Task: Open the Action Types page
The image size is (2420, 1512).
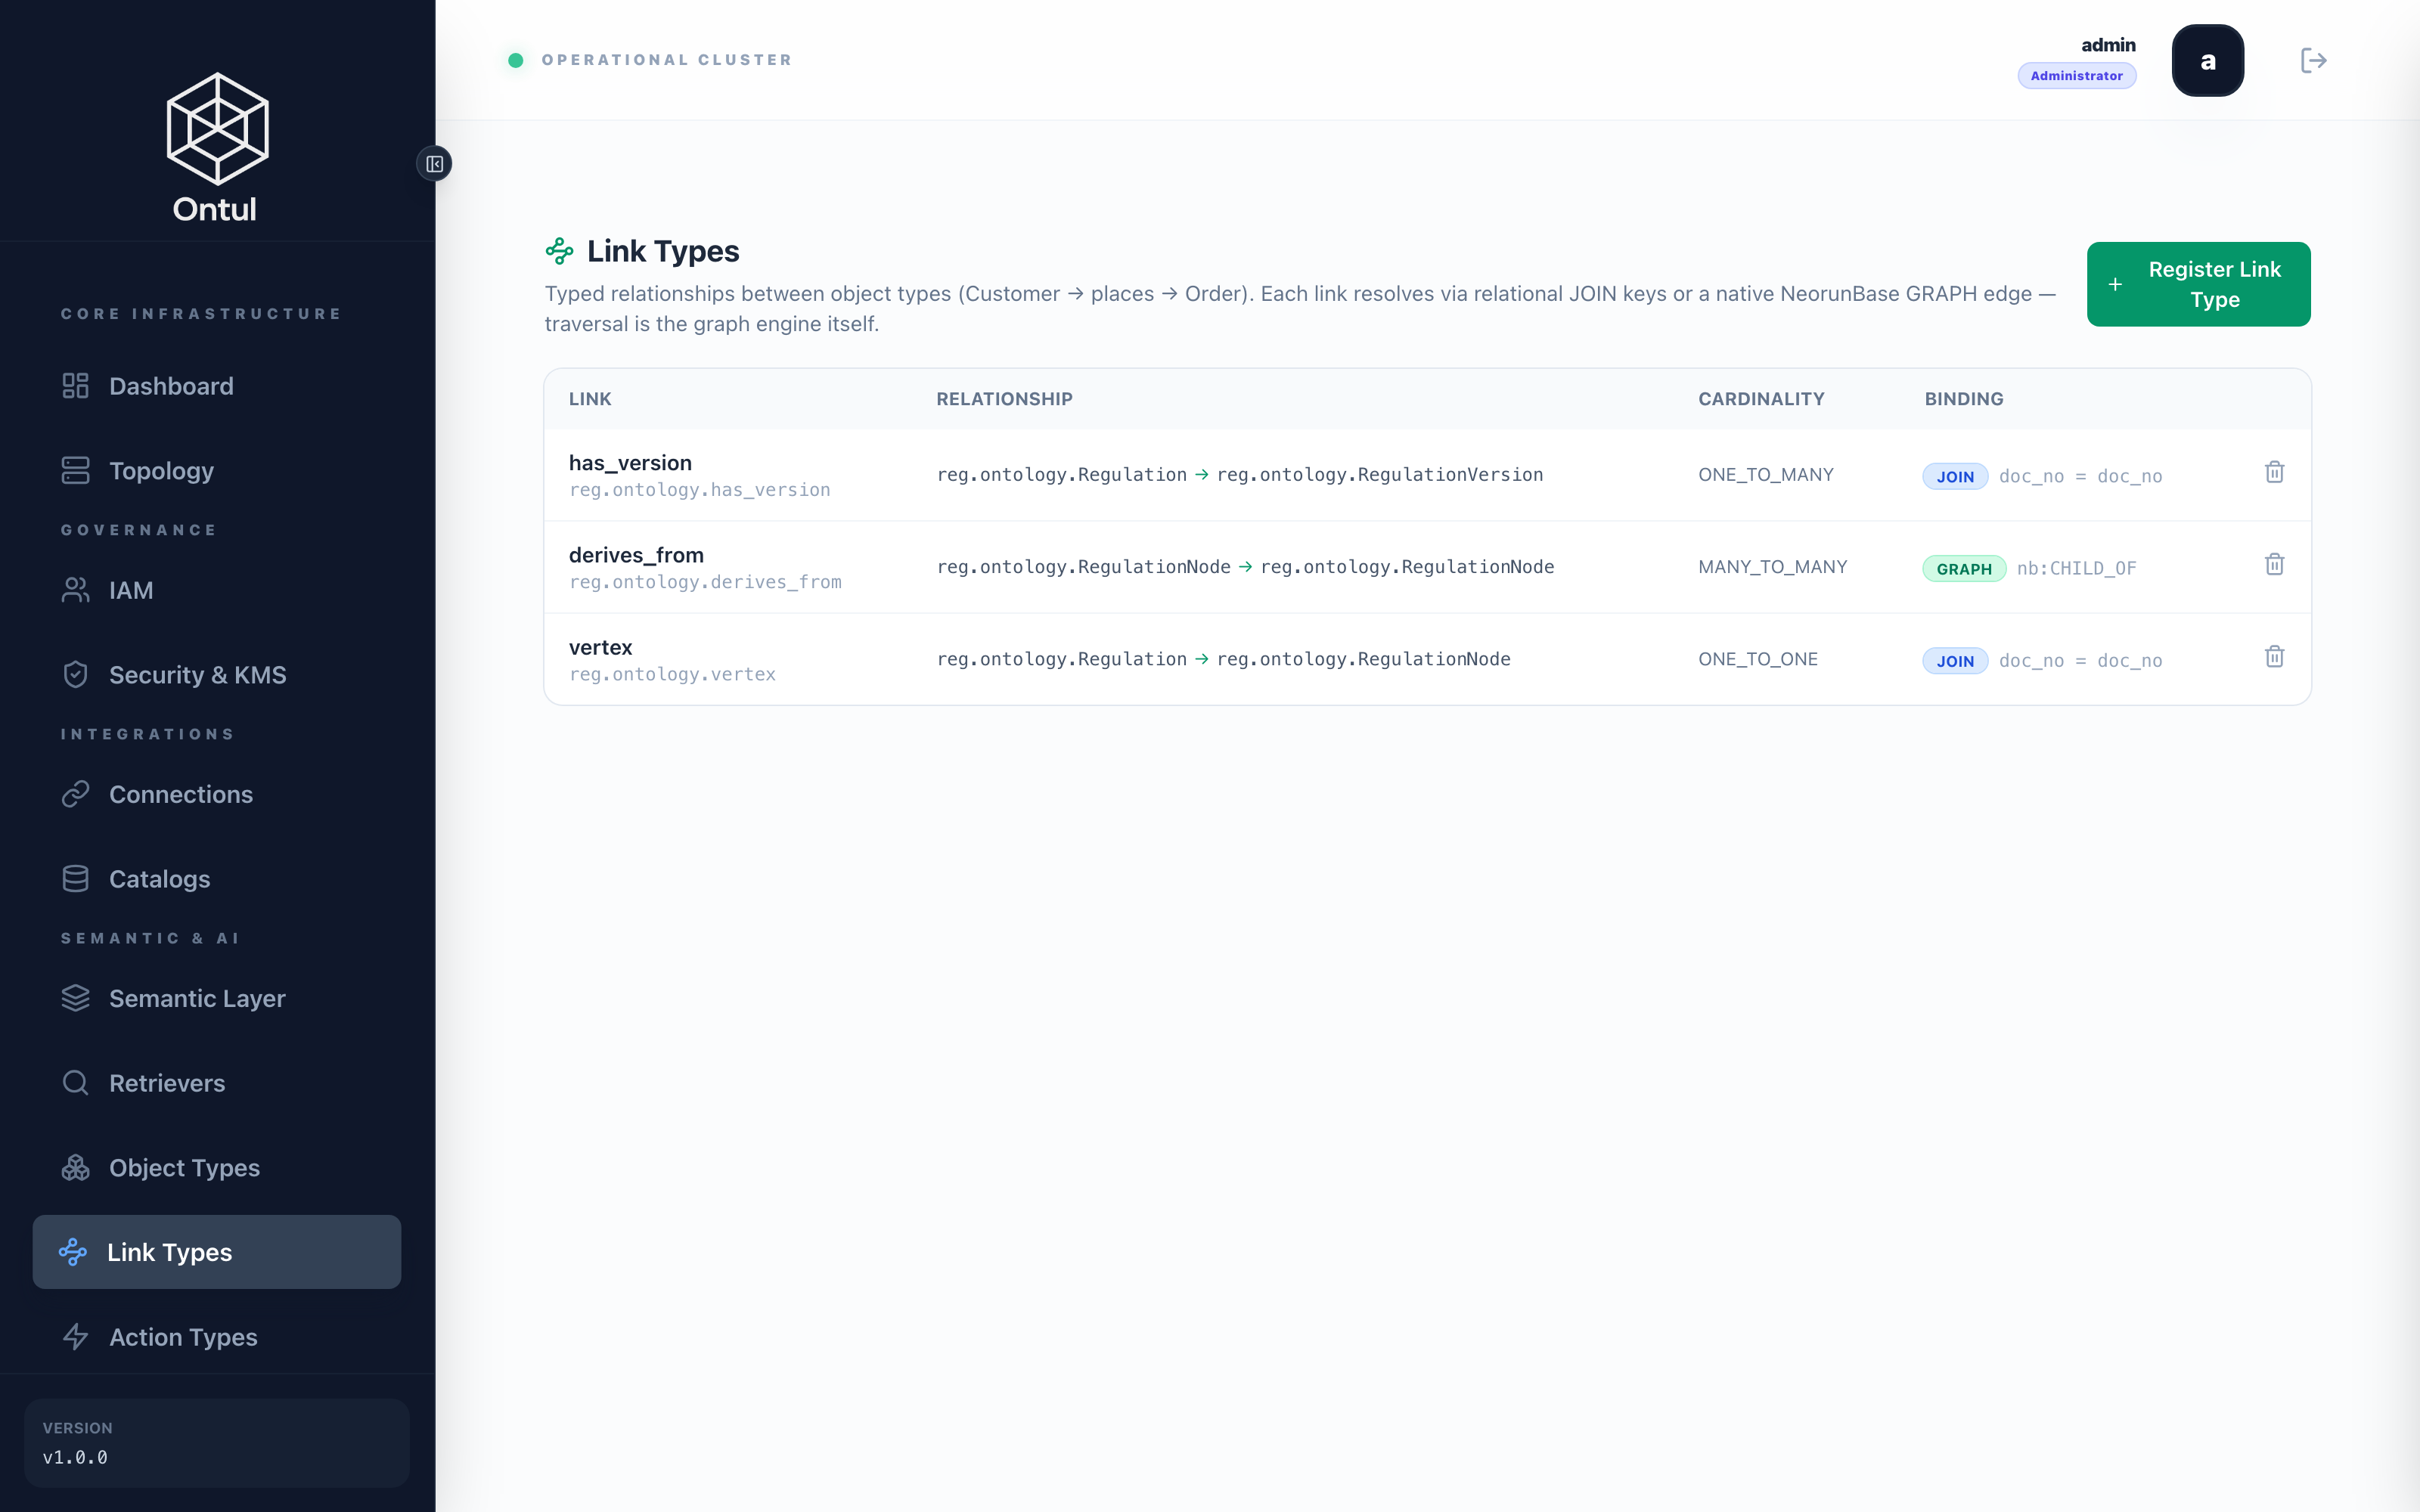Action: click(x=217, y=1337)
